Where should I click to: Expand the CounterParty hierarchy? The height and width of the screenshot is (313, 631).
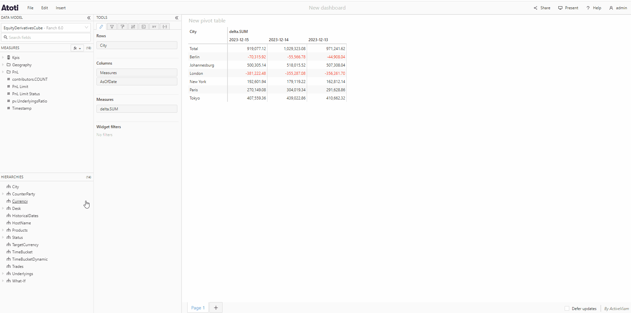click(x=3, y=194)
